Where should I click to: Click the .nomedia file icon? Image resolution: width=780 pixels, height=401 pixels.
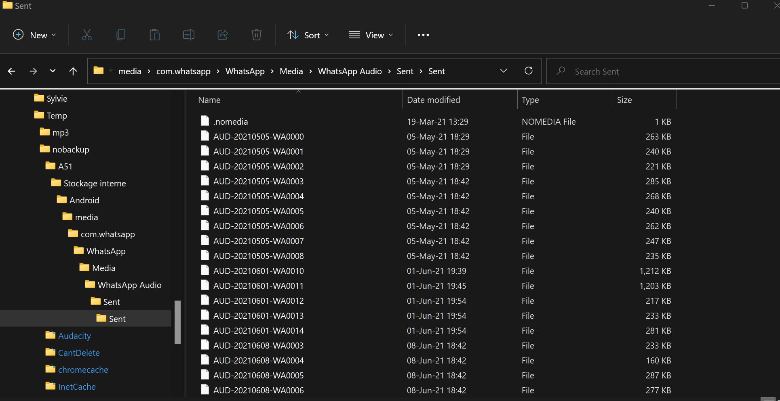coord(205,121)
